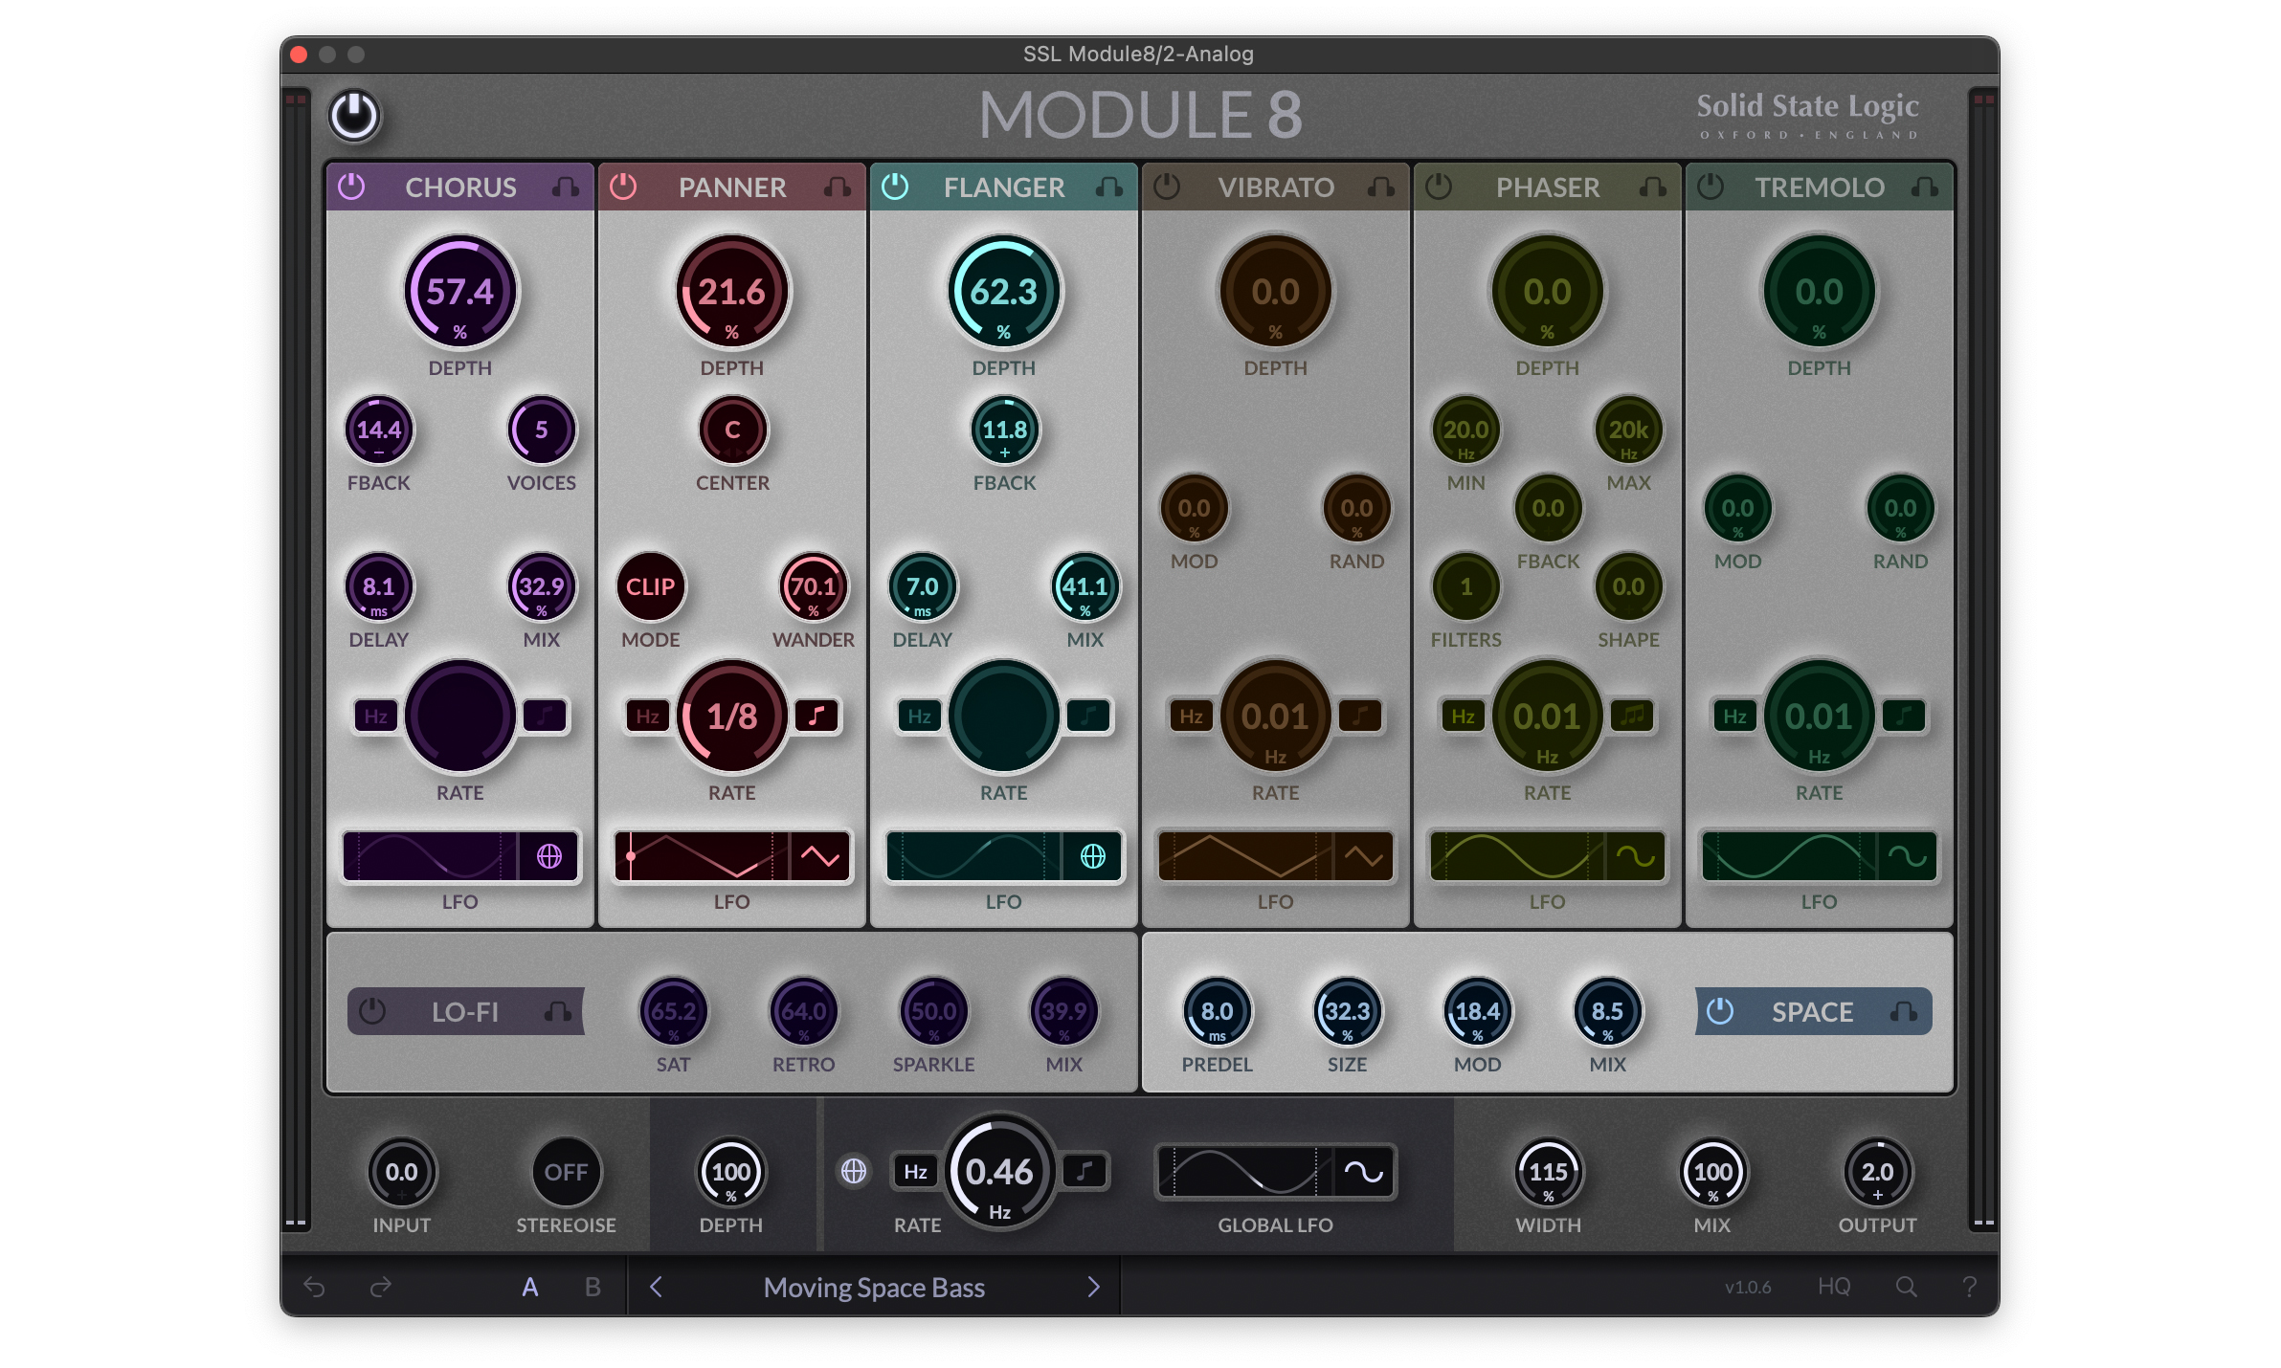This screenshot has width=2281, height=1368.
Task: Choose Hz mode for the Global LFO rate
Action: point(916,1171)
